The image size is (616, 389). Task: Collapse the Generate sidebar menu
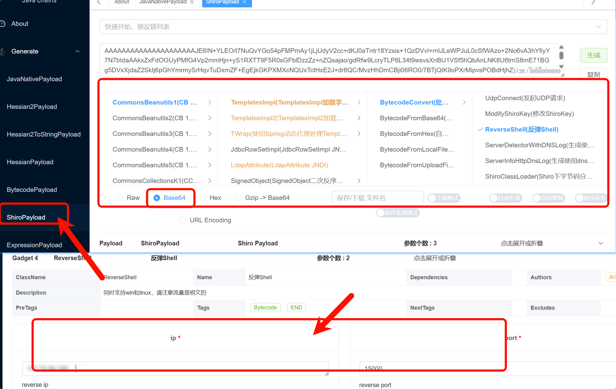[x=78, y=51]
